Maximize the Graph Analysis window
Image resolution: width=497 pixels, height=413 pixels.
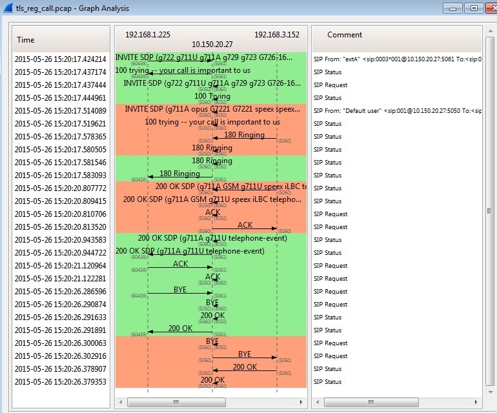point(474,8)
